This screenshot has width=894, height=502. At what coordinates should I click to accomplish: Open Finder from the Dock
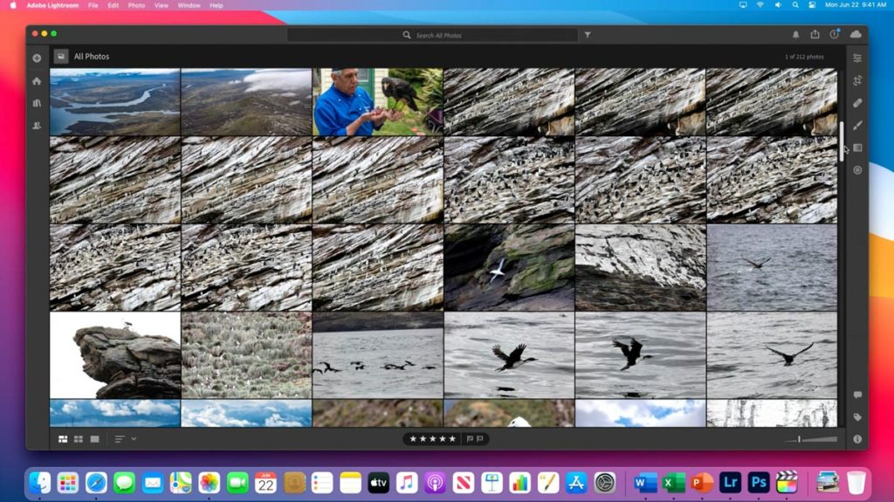(x=40, y=483)
